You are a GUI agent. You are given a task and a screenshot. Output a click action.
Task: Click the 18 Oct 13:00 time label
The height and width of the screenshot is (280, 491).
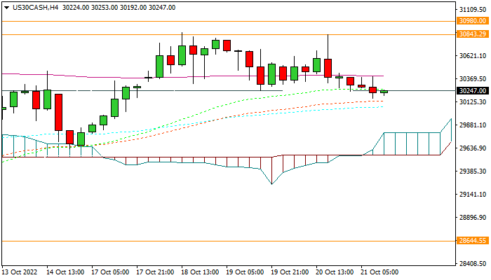pyautogui.click(x=201, y=271)
